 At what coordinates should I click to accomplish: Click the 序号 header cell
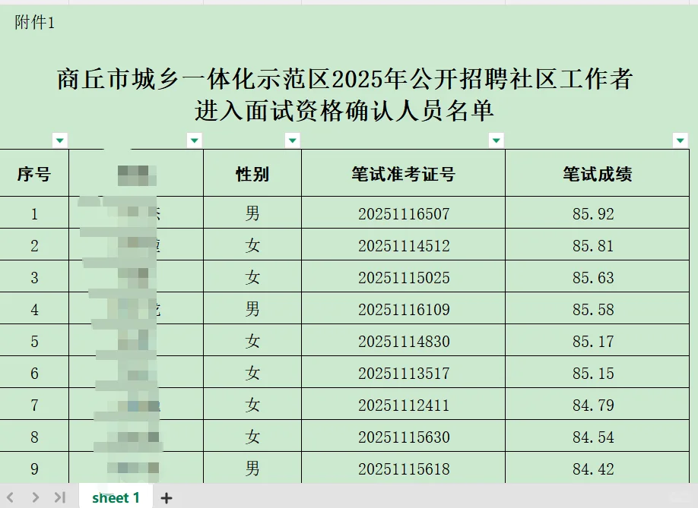pyautogui.click(x=34, y=174)
